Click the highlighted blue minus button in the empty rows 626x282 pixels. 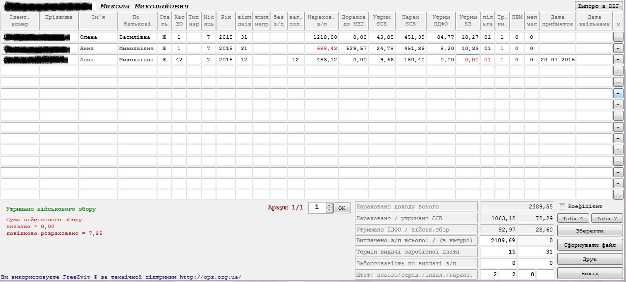(x=618, y=93)
